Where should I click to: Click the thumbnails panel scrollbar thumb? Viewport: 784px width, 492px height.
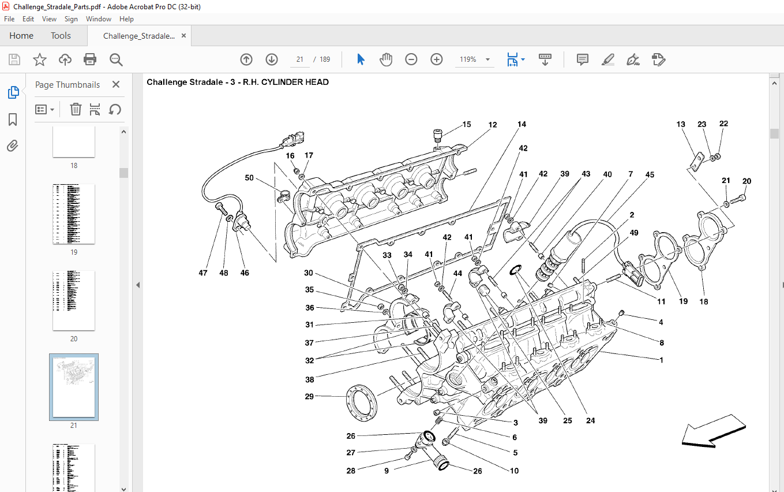pyautogui.click(x=124, y=173)
